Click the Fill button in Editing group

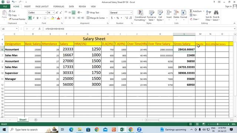[193, 15]
